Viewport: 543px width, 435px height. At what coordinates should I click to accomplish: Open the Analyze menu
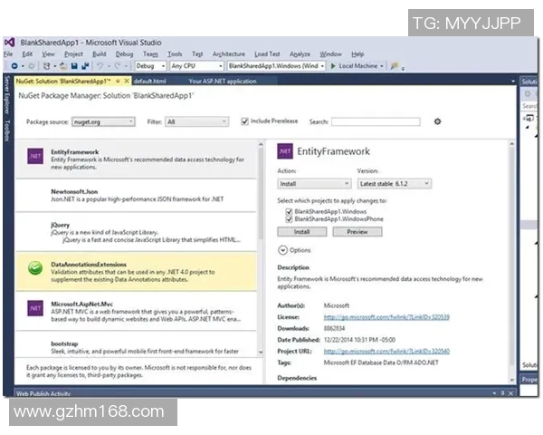coord(300,54)
